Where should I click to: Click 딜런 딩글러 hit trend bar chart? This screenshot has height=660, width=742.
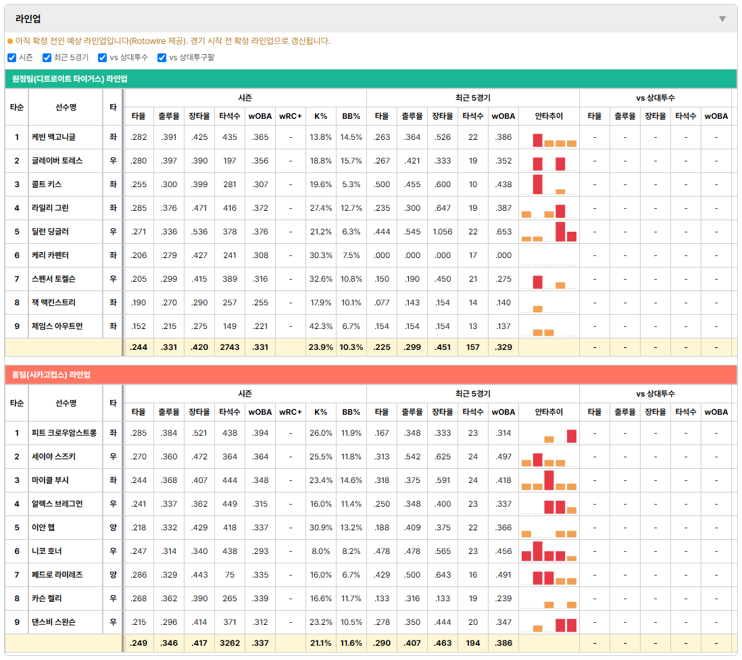[x=549, y=232]
